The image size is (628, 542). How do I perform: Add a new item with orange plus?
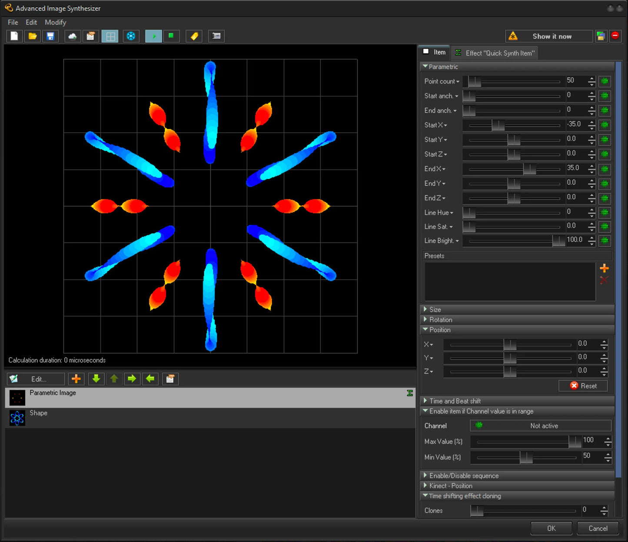[x=76, y=379]
